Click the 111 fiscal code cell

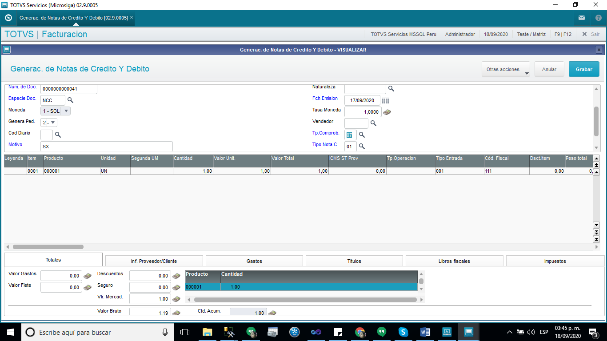click(x=507, y=171)
